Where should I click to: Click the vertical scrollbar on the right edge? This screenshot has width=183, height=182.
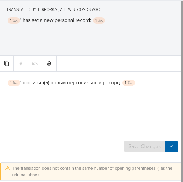[182, 91]
